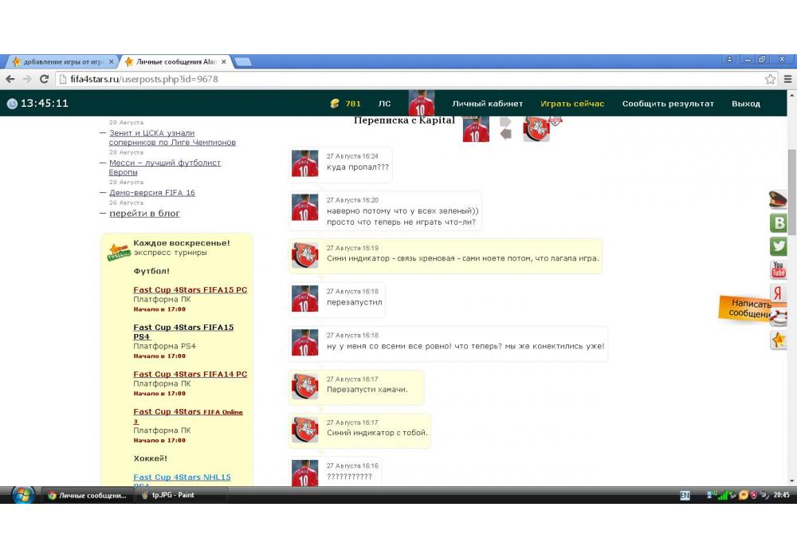The image size is (797, 558).
Task: Open the 'Fast Cup 4Stars FIFA15 PC' link
Action: [190, 290]
